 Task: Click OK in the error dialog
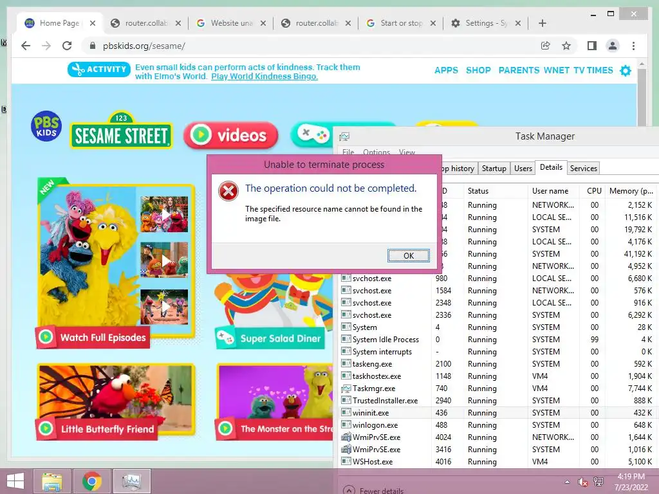408,255
